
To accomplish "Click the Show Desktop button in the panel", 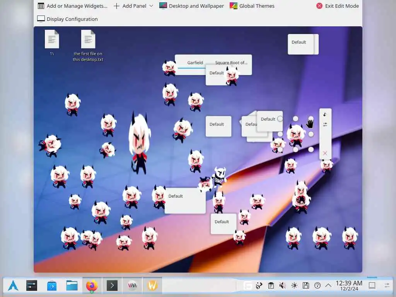I will [372, 286].
